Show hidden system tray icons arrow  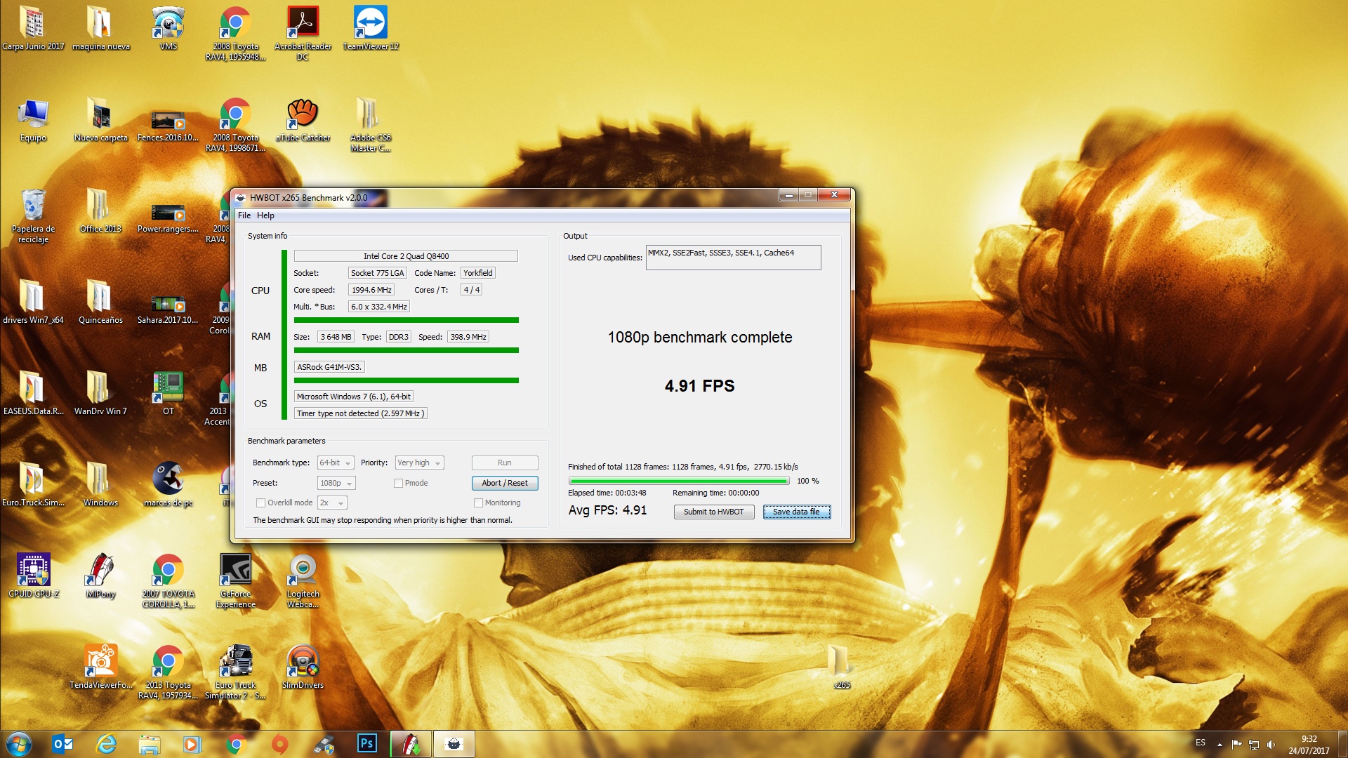pyautogui.click(x=1220, y=744)
